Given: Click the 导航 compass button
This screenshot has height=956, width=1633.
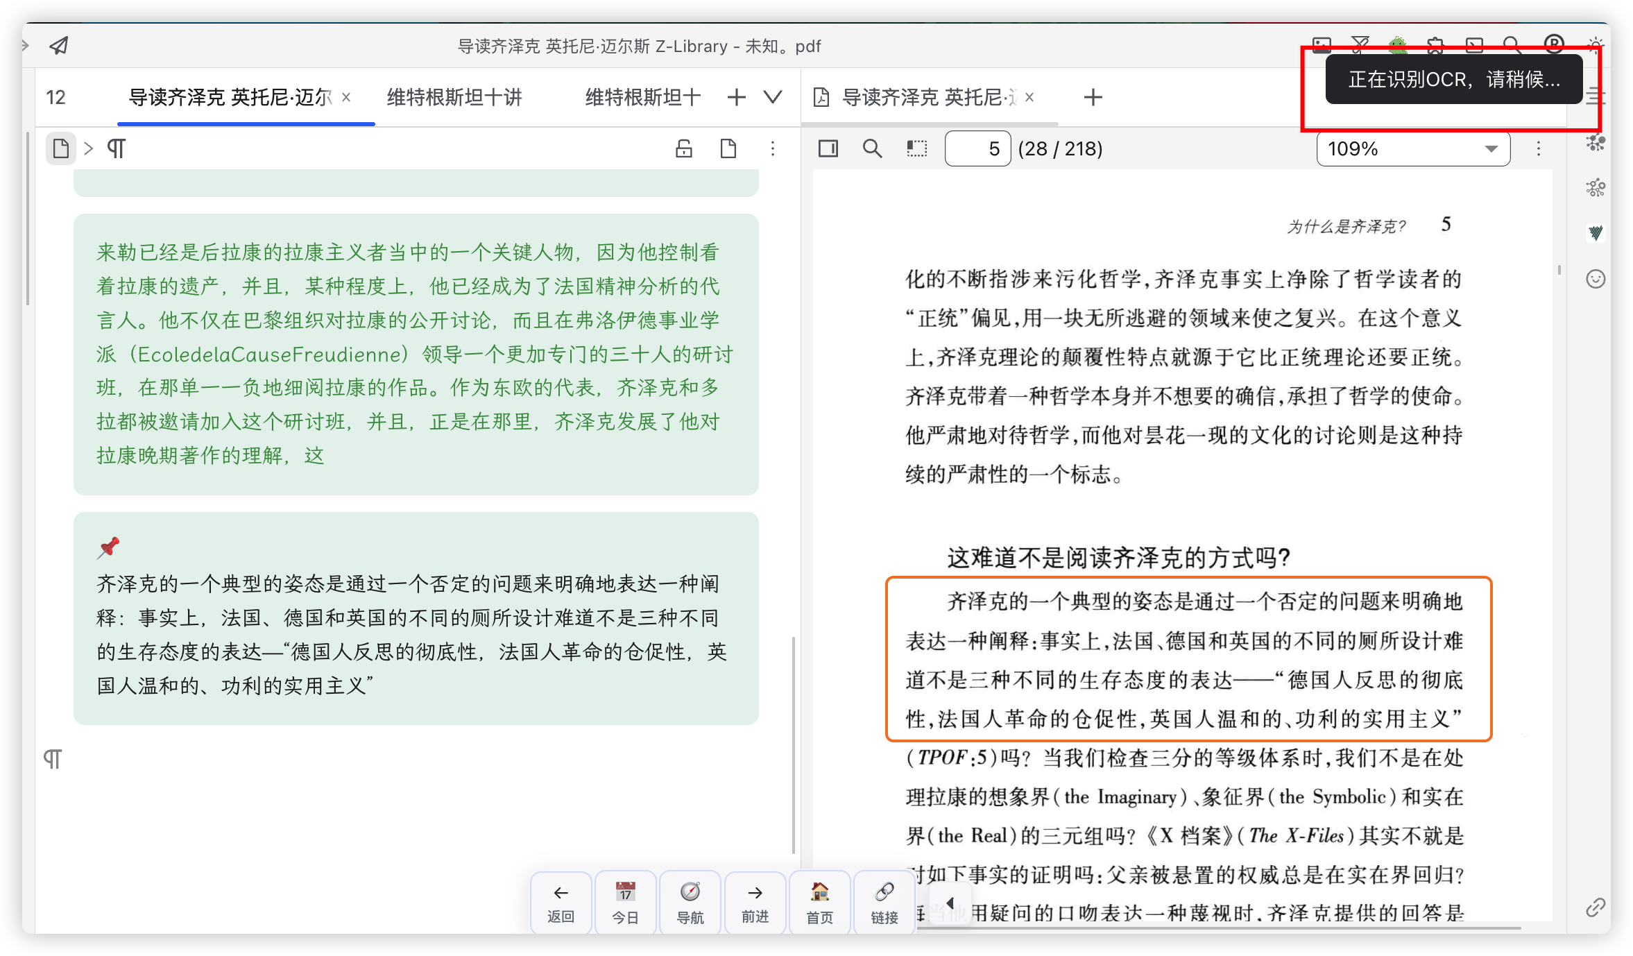Looking at the screenshot, I should coord(690,902).
